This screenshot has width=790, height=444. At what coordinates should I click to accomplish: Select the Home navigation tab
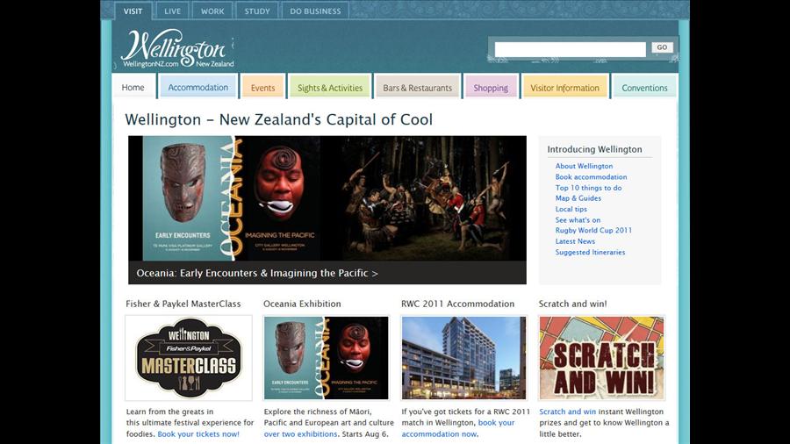133,87
